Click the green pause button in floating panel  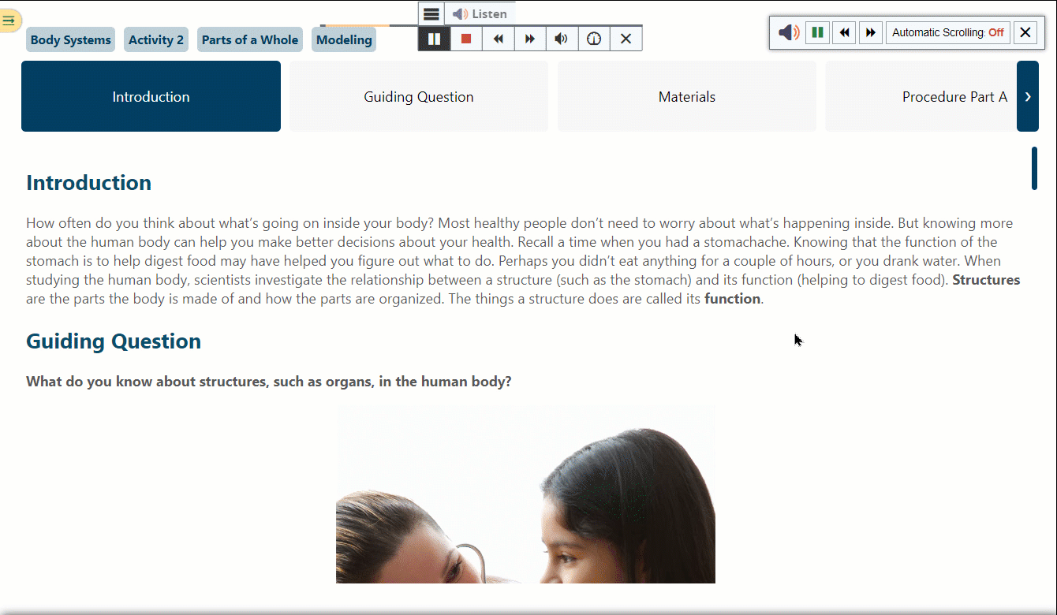pos(817,32)
